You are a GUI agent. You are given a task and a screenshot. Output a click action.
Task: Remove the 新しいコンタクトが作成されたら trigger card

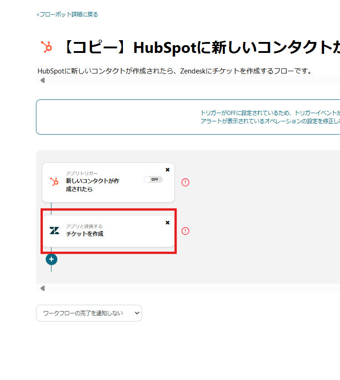pos(167,170)
